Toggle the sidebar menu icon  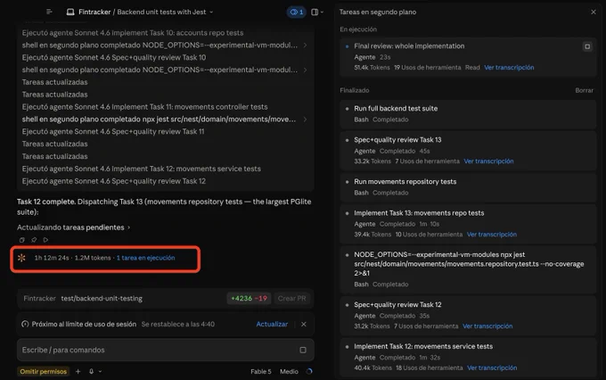click(49, 12)
